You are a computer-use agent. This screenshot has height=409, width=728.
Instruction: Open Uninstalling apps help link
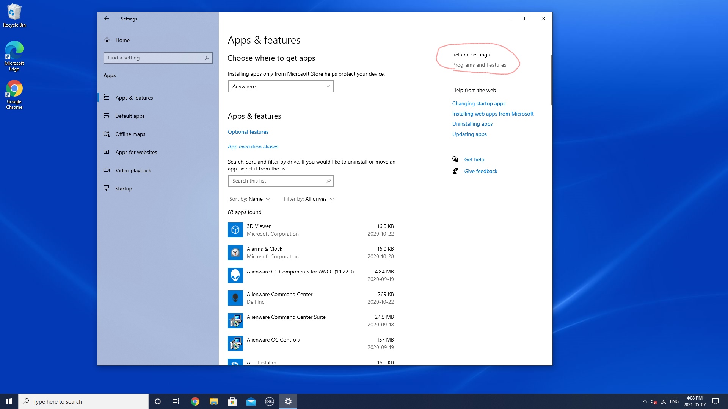click(472, 124)
